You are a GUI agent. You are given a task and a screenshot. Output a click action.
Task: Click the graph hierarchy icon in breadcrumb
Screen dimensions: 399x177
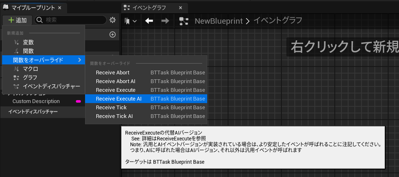[x=183, y=21]
